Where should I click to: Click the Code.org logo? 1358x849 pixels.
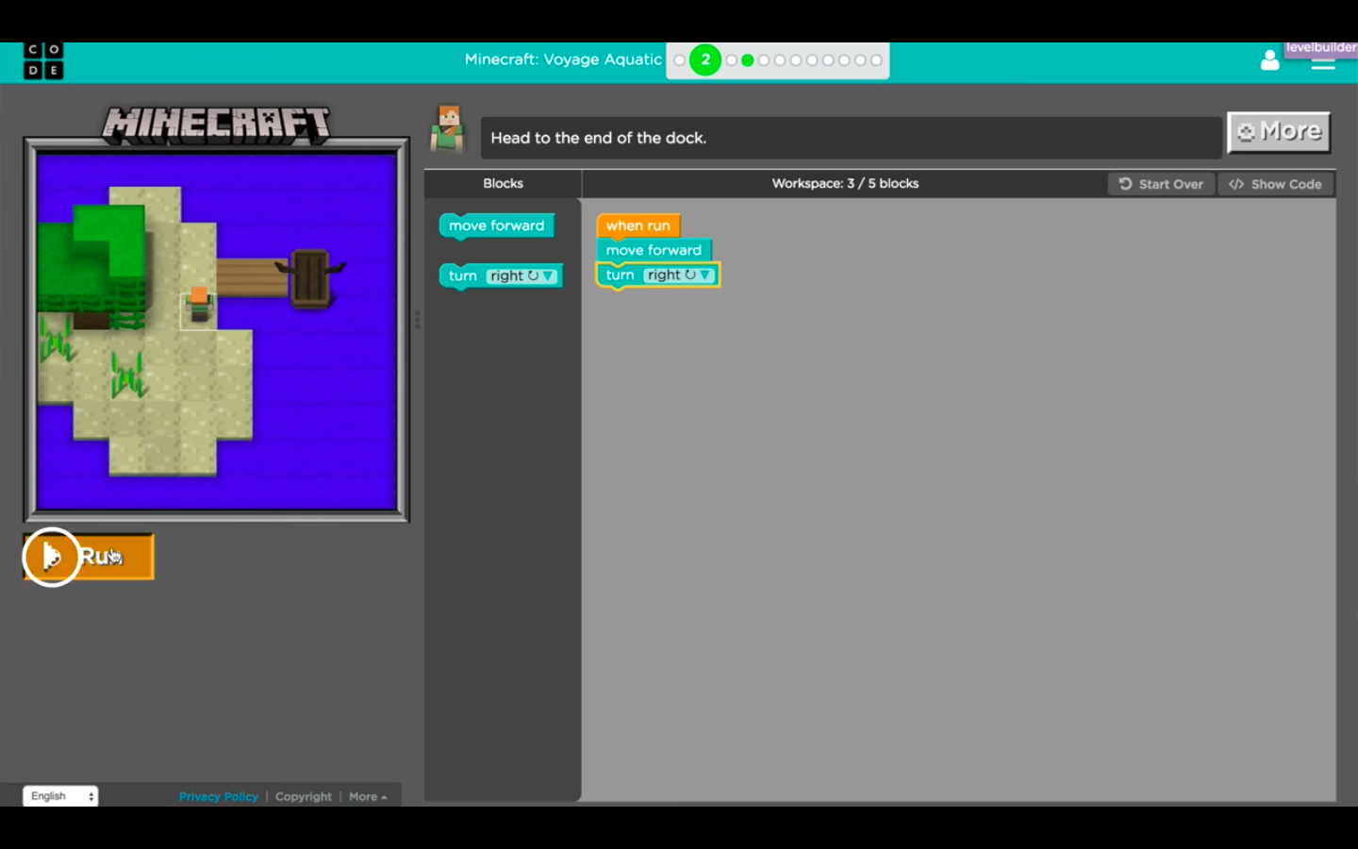point(43,60)
